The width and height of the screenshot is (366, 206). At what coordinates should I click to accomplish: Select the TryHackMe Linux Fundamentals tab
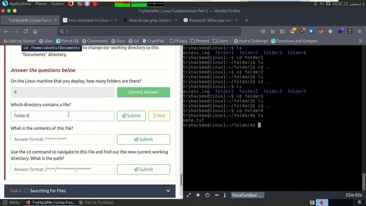point(30,21)
